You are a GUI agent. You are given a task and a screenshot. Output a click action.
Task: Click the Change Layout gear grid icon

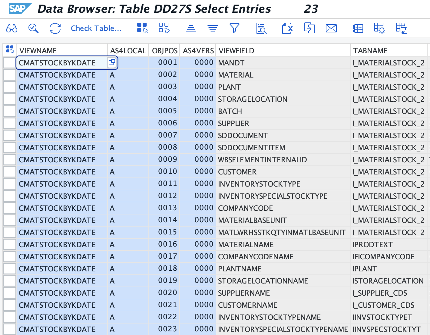(x=380, y=28)
